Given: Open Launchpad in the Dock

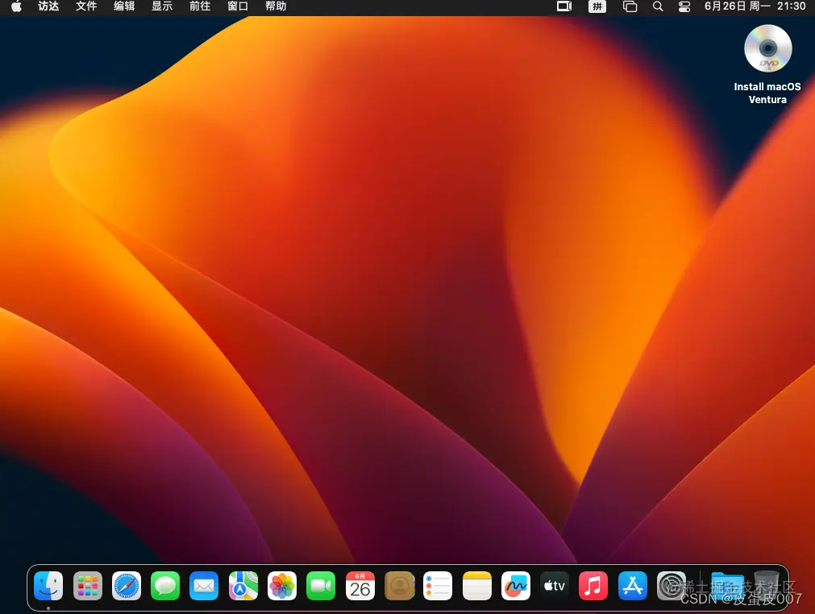Looking at the screenshot, I should tap(87, 586).
